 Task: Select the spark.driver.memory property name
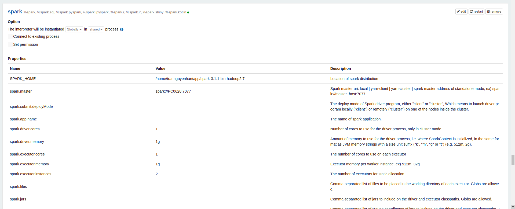click(27, 142)
